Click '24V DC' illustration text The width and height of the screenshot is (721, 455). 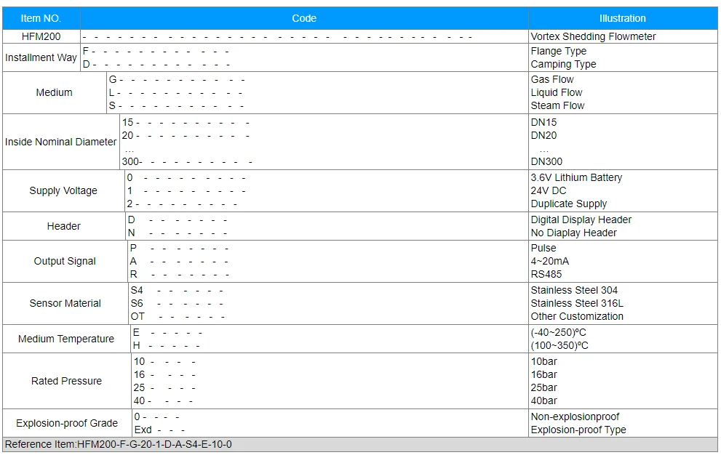coord(548,190)
